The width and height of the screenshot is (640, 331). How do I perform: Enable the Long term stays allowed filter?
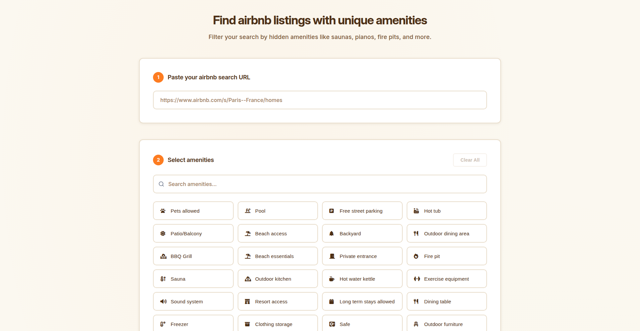tap(362, 301)
